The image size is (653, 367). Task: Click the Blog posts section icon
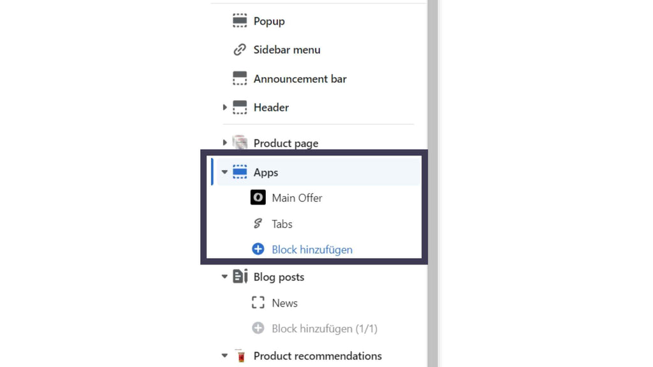click(x=240, y=277)
